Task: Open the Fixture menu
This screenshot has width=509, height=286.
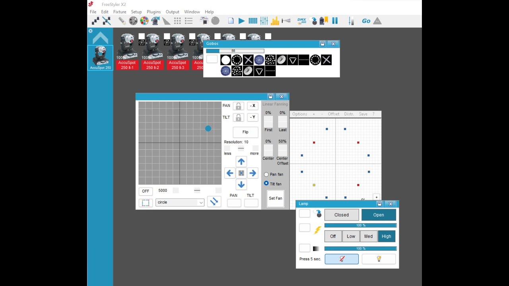Action: click(x=120, y=12)
